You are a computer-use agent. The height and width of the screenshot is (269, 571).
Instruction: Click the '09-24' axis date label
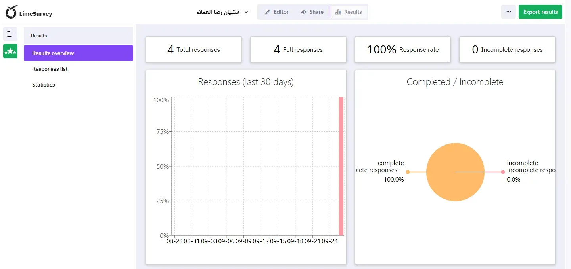coord(330,241)
